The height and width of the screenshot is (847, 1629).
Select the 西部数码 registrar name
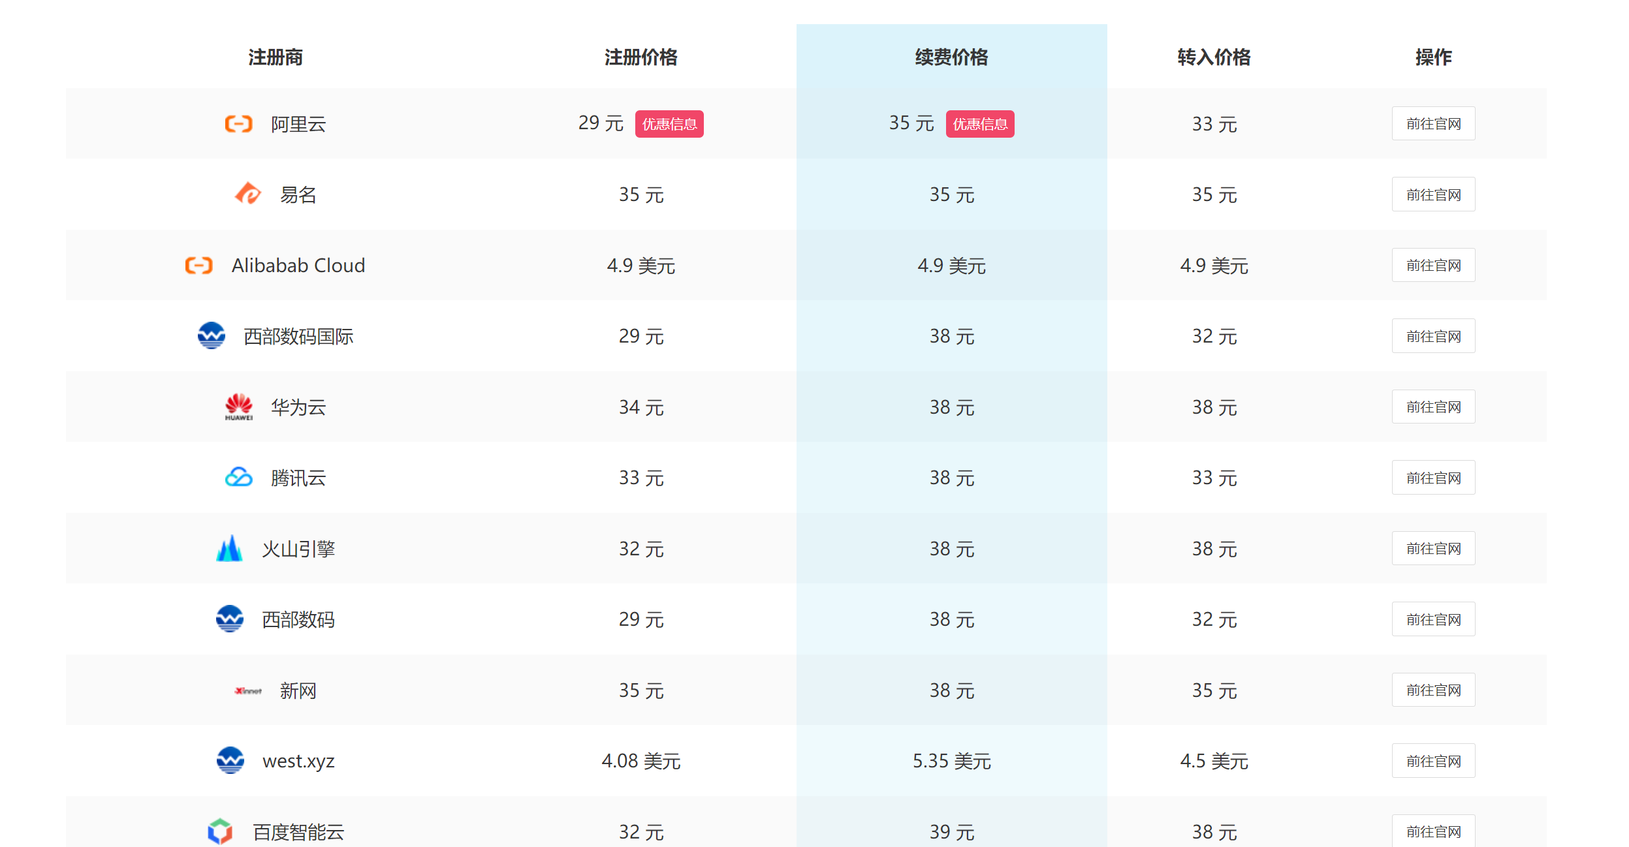[x=298, y=619]
